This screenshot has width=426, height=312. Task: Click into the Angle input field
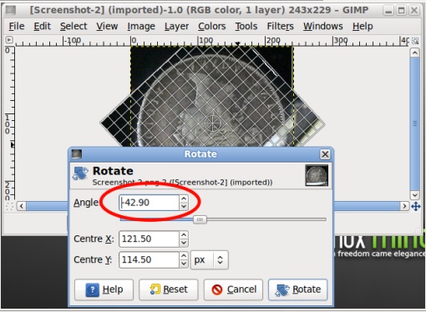click(149, 203)
